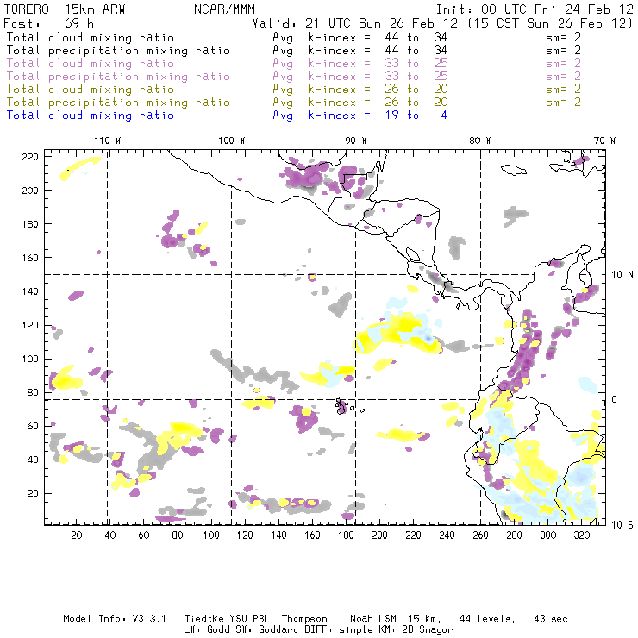Select the purple Total precipitation mixing ratio legend

117,77
